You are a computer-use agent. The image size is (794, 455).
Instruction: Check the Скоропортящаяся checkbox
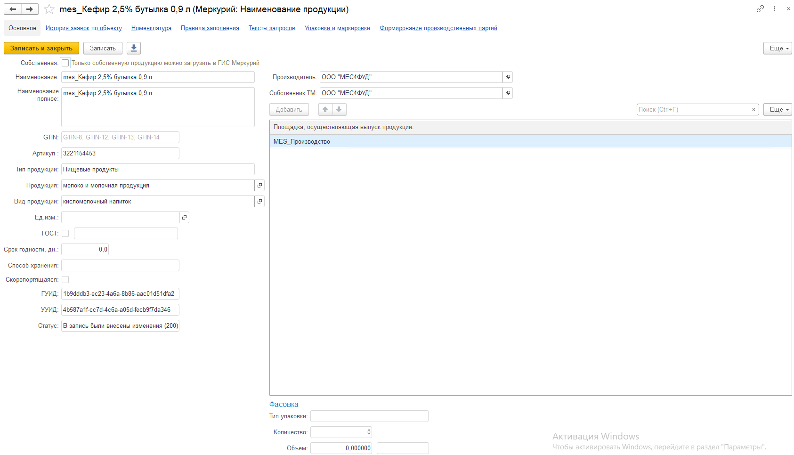click(x=65, y=280)
